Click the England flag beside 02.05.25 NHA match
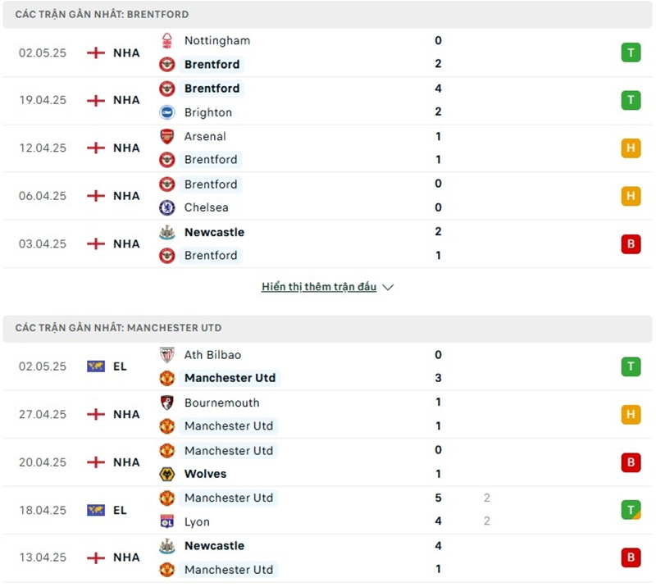The image size is (656, 587). click(x=98, y=52)
